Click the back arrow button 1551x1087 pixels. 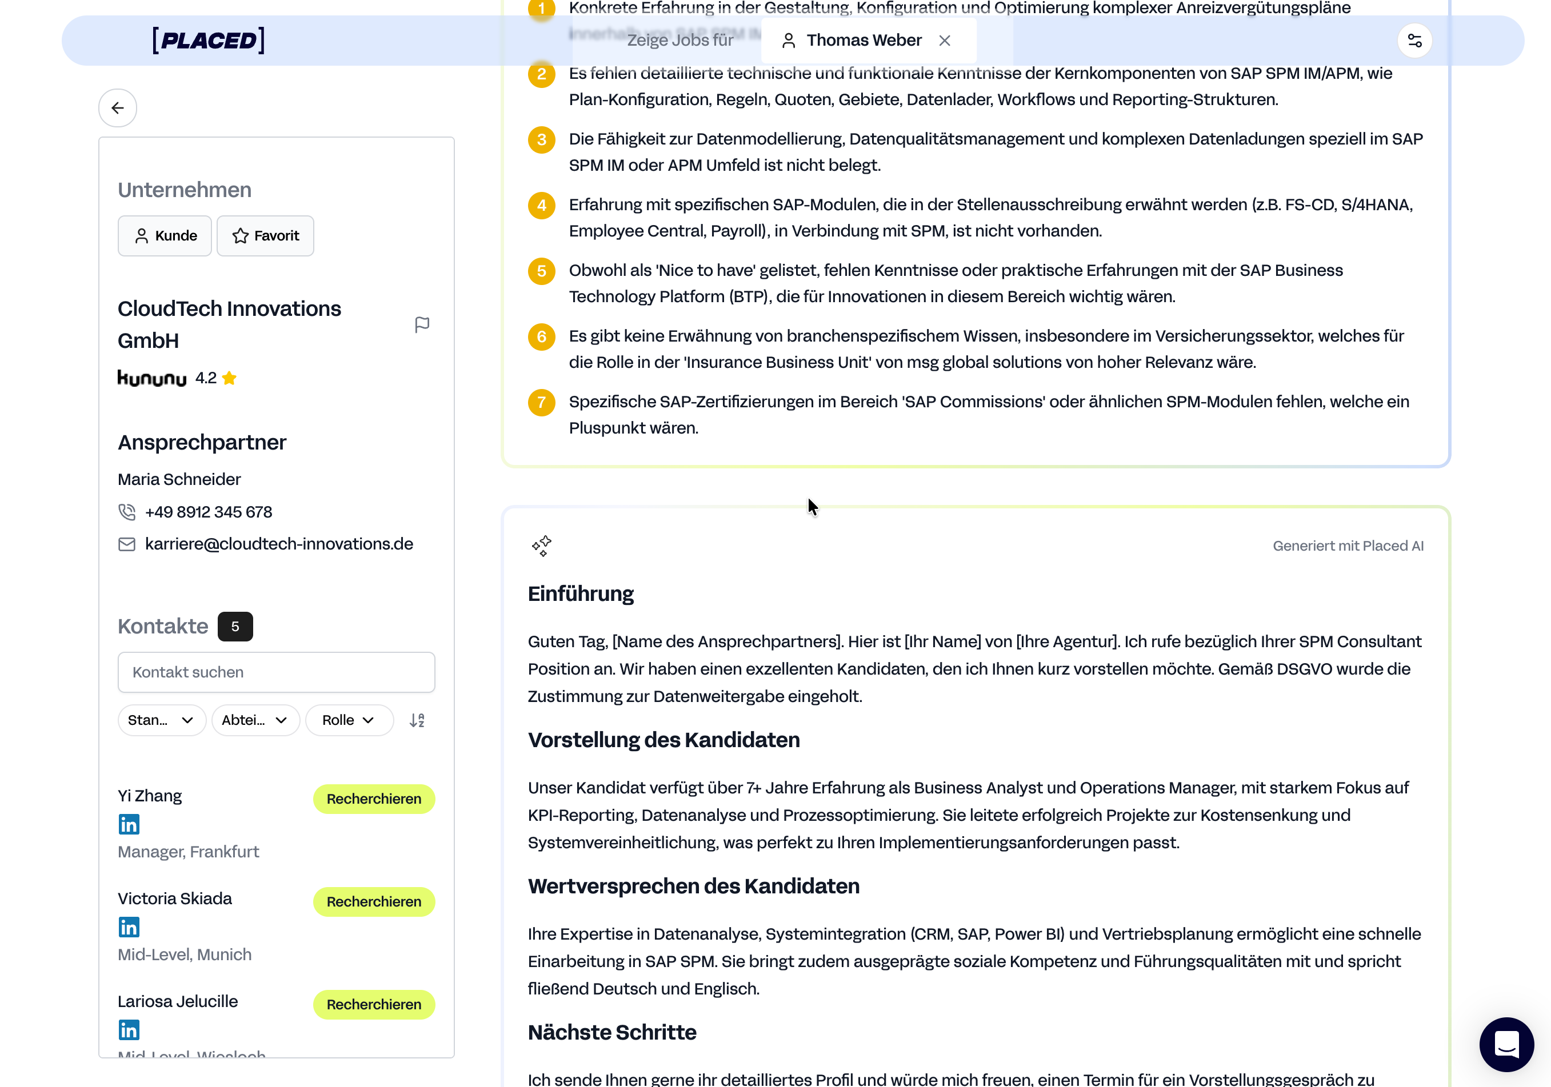click(118, 108)
